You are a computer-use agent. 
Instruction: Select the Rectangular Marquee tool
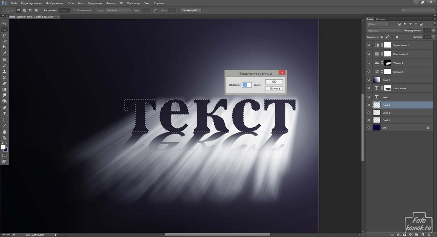pyautogui.click(x=5, y=29)
